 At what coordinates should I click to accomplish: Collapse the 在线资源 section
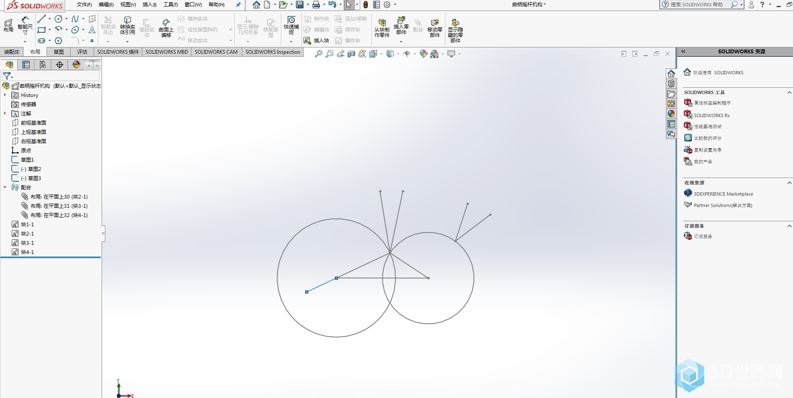789,183
